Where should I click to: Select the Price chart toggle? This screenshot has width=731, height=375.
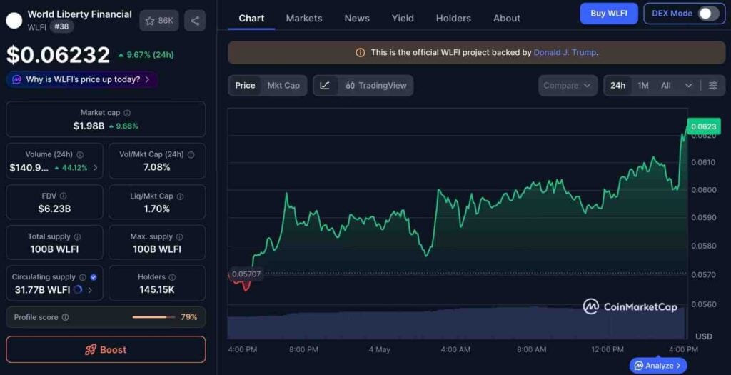(245, 85)
